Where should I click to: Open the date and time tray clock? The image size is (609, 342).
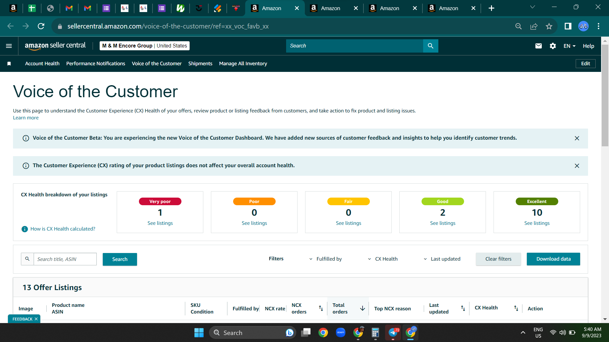click(592, 332)
